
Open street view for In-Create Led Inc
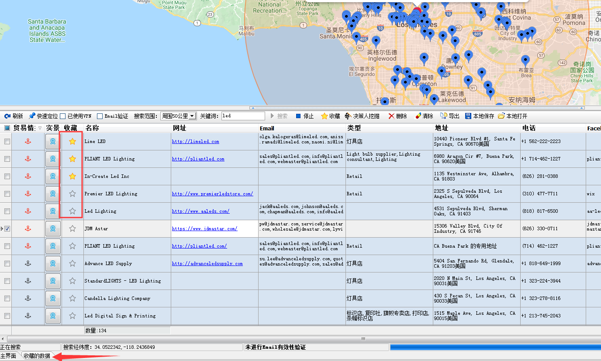[x=53, y=176]
